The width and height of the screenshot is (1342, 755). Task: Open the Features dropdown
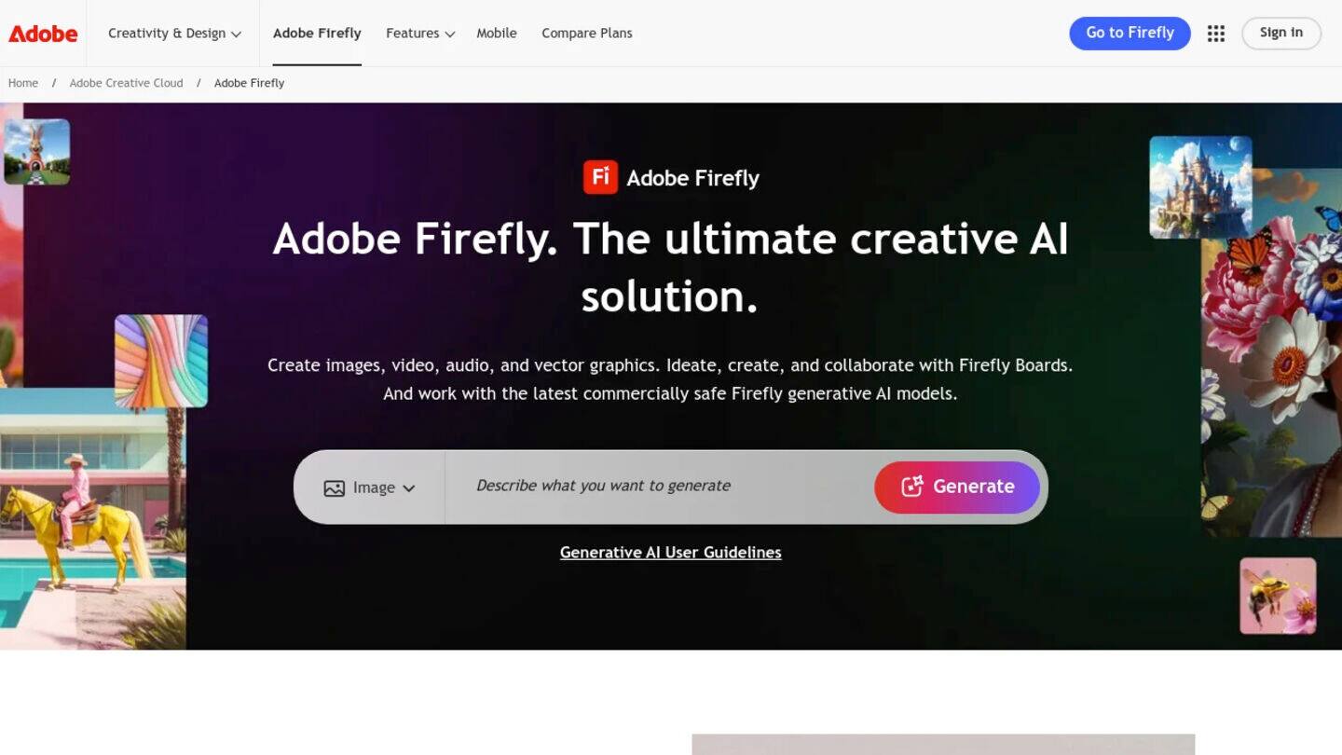418,33
